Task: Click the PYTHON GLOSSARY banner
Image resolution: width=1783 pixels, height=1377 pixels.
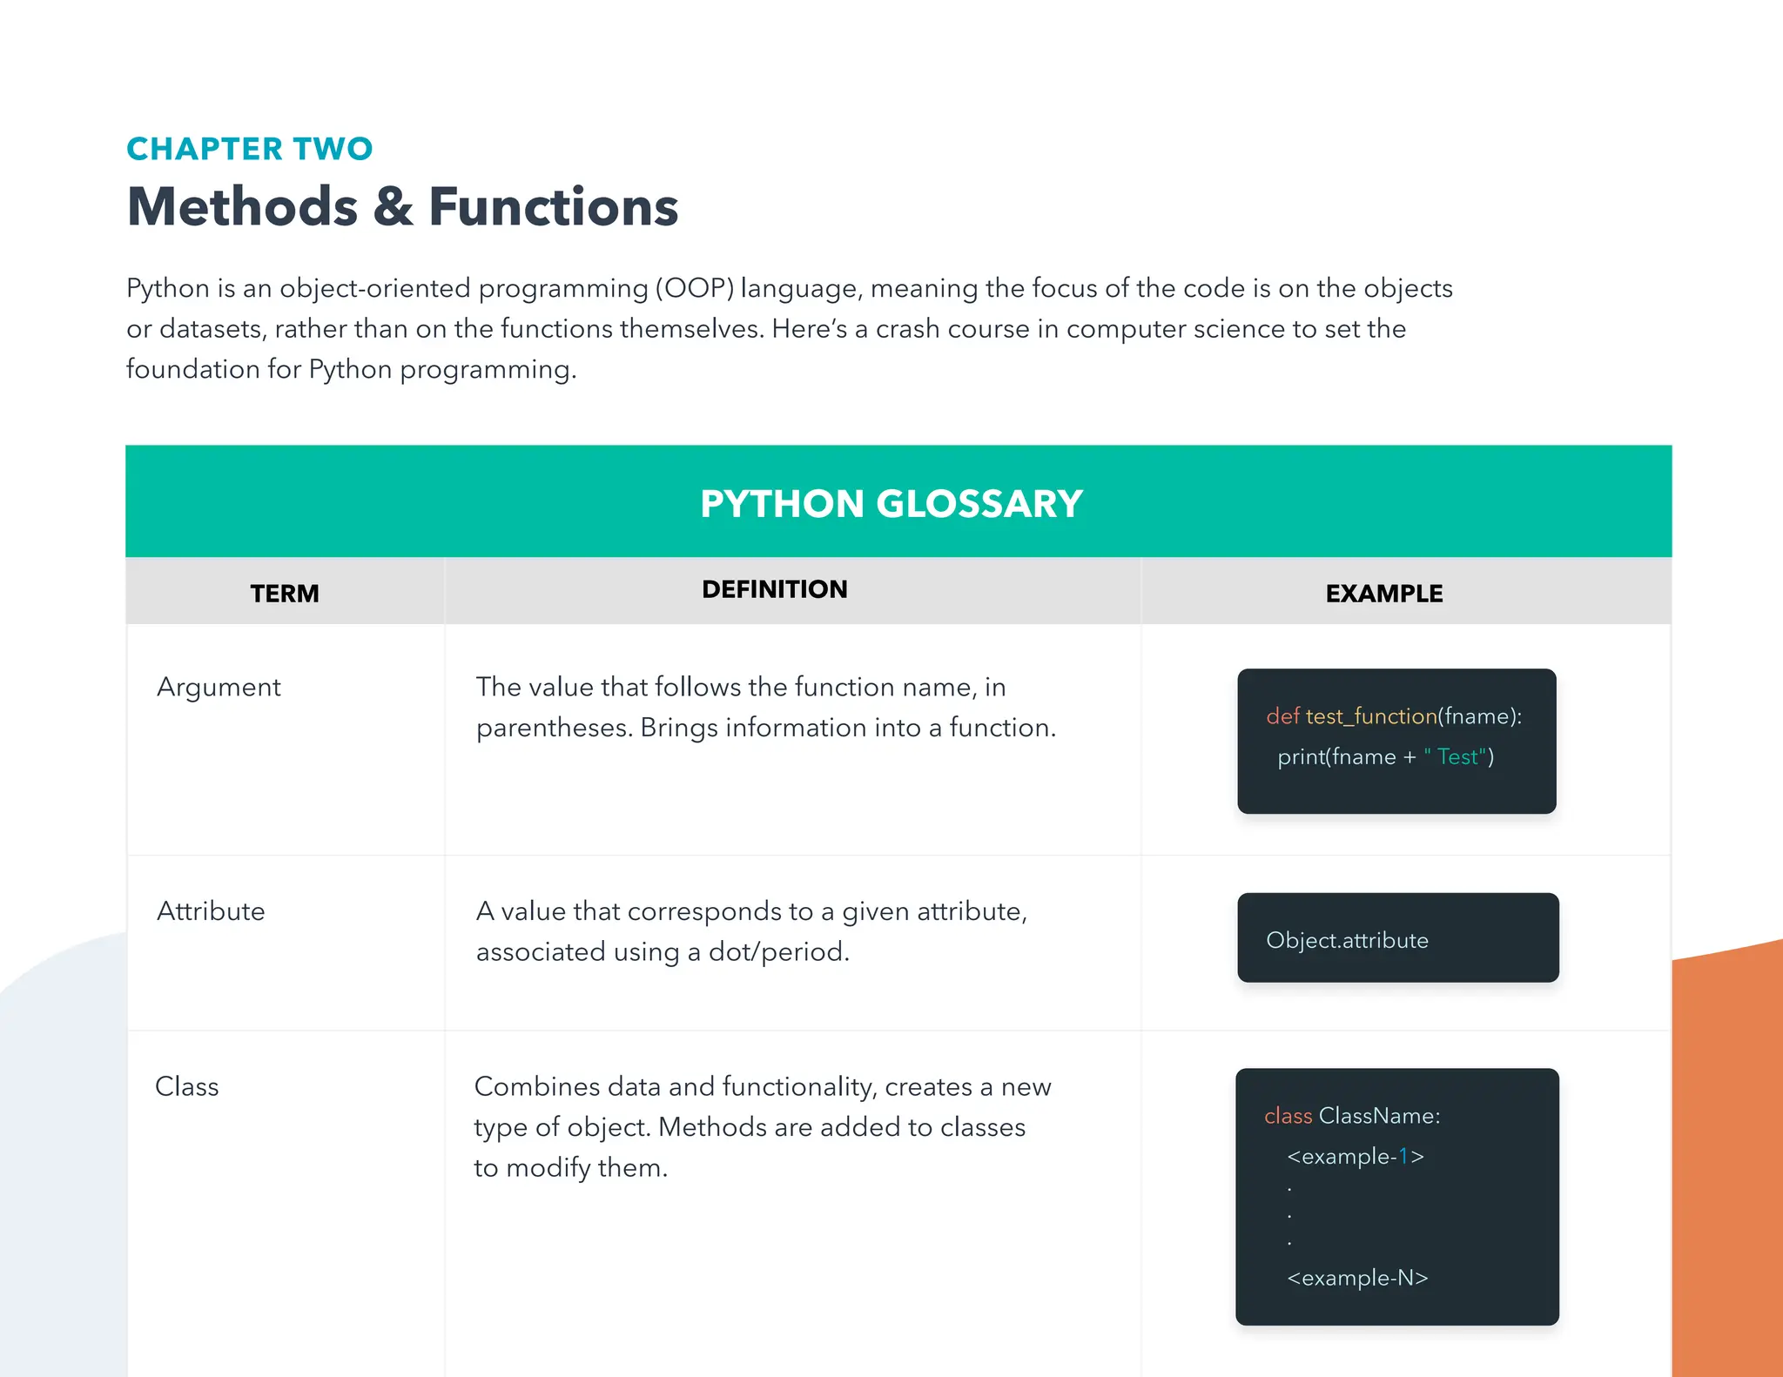Action: click(x=898, y=501)
